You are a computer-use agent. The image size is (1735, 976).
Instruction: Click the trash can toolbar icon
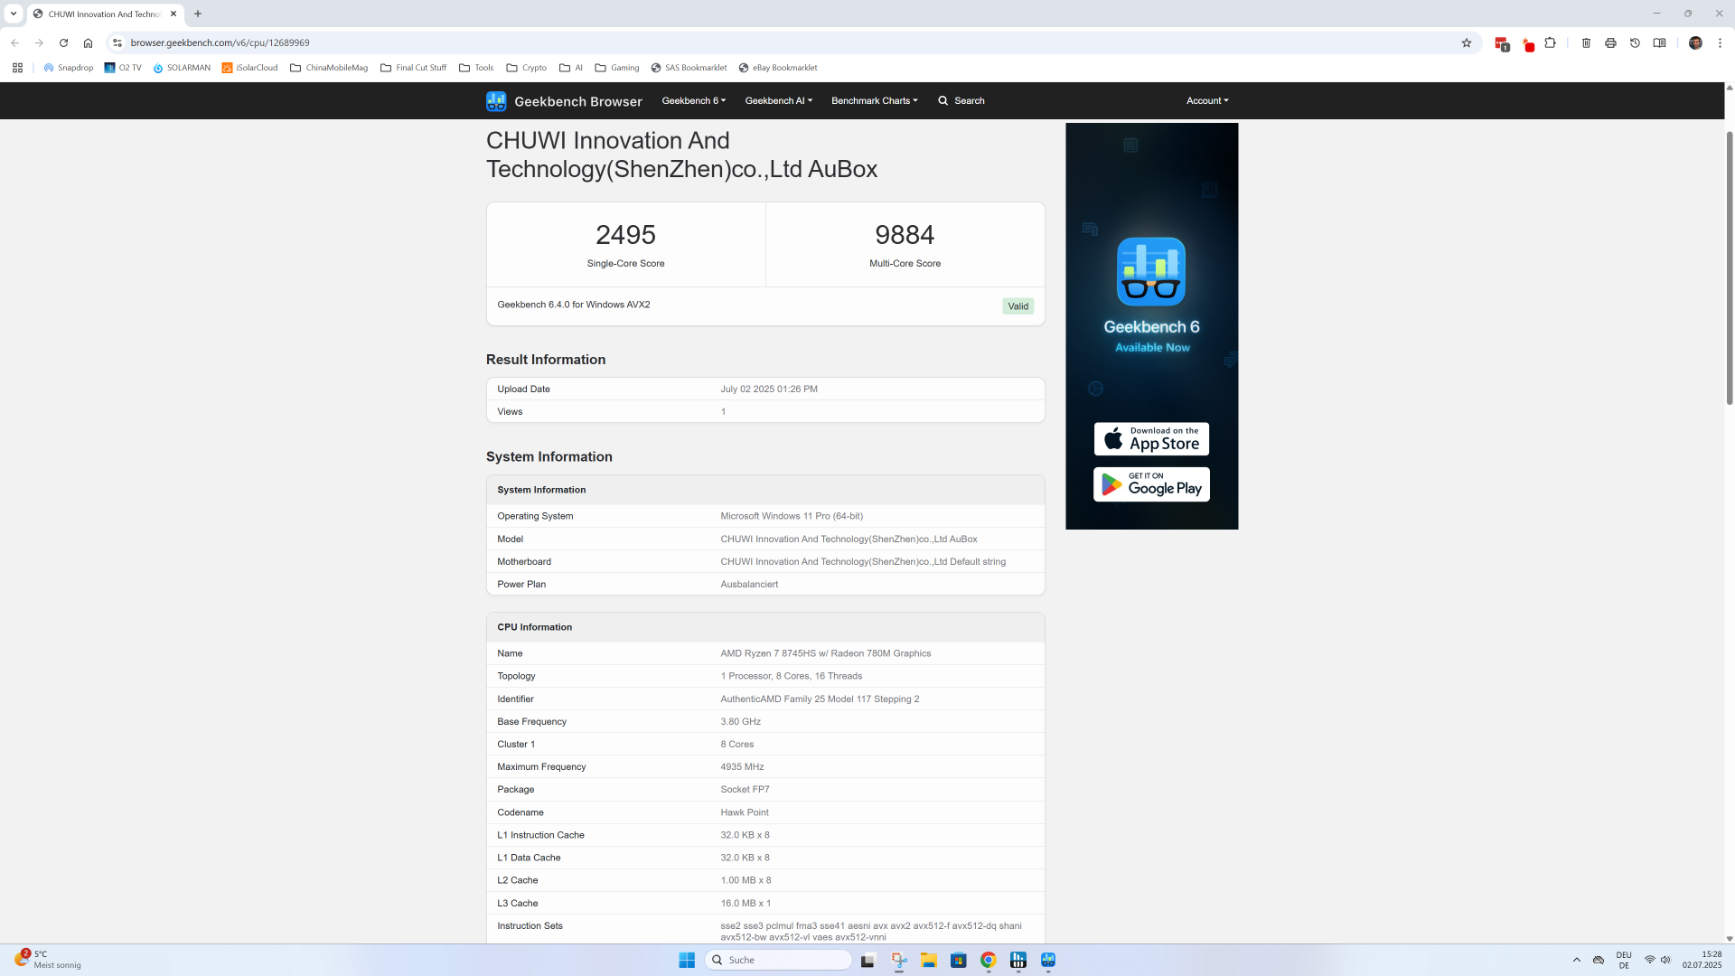(1586, 42)
